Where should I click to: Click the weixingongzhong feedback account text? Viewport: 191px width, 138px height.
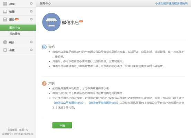[x=23, y=134]
